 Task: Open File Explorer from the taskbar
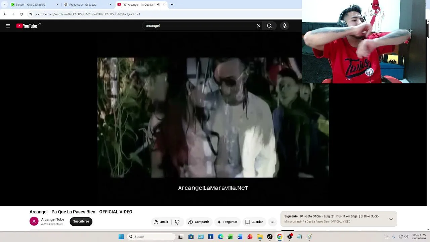pos(260,237)
